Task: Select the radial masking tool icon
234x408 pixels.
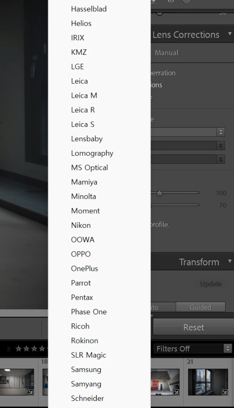Action: pyautogui.click(x=187, y=1)
